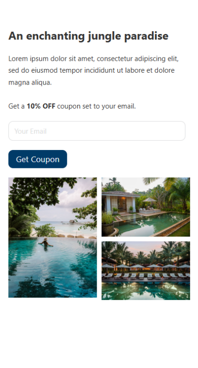Image resolution: width=198 pixels, height=368 pixels.
Task: Click 'coupon set to your email' text
Action: pos(96,106)
